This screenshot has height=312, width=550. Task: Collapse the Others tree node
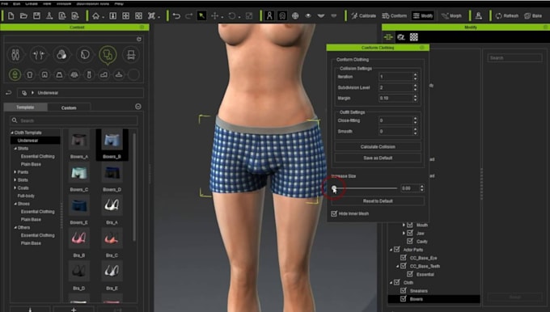pyautogui.click(x=15, y=227)
